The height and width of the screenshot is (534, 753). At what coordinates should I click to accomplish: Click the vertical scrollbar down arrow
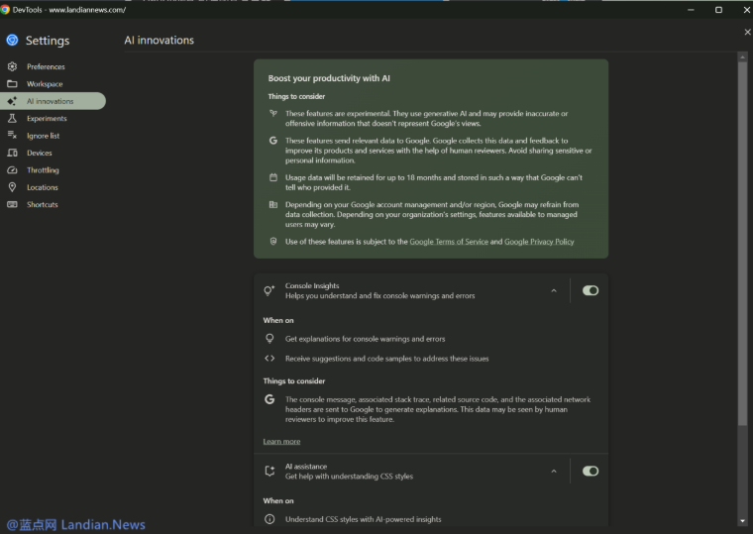[743, 520]
